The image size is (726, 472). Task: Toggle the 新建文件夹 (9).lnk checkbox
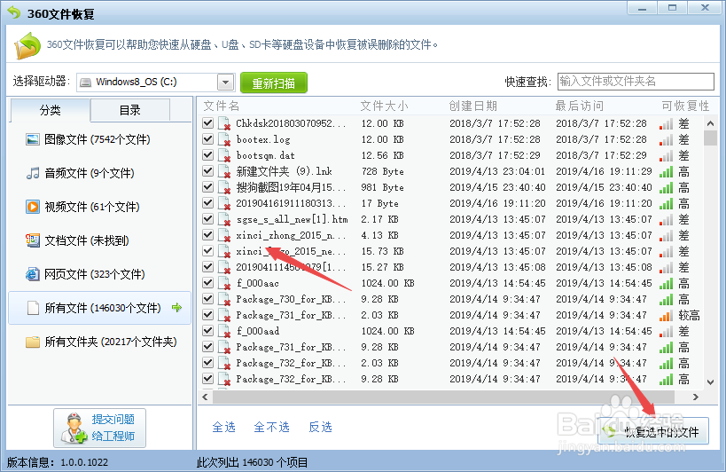[x=208, y=171]
